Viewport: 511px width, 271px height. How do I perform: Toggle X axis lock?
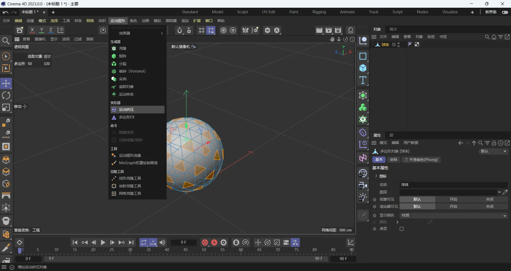pyautogui.click(x=32, y=30)
